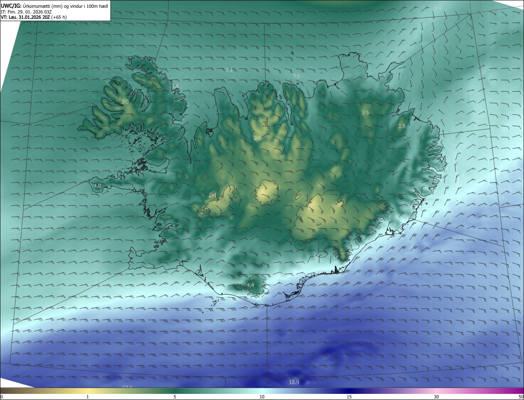Image resolution: width=524 pixels, height=400 pixels.
Task: Click the 4.4 value label on the map
Action: pyautogui.click(x=250, y=285)
